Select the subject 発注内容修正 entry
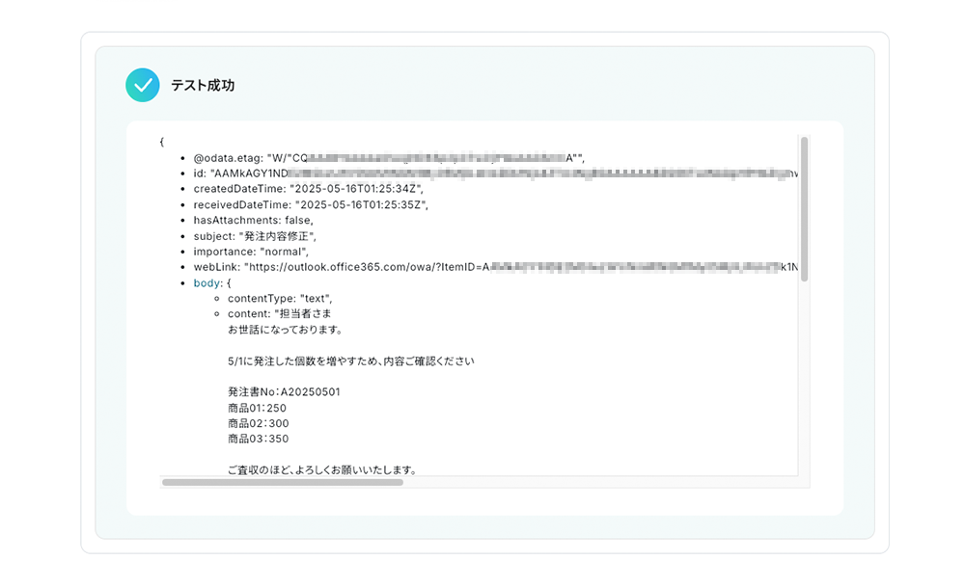 [255, 236]
